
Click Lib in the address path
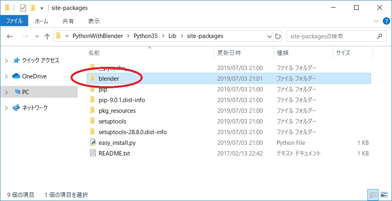tap(172, 36)
